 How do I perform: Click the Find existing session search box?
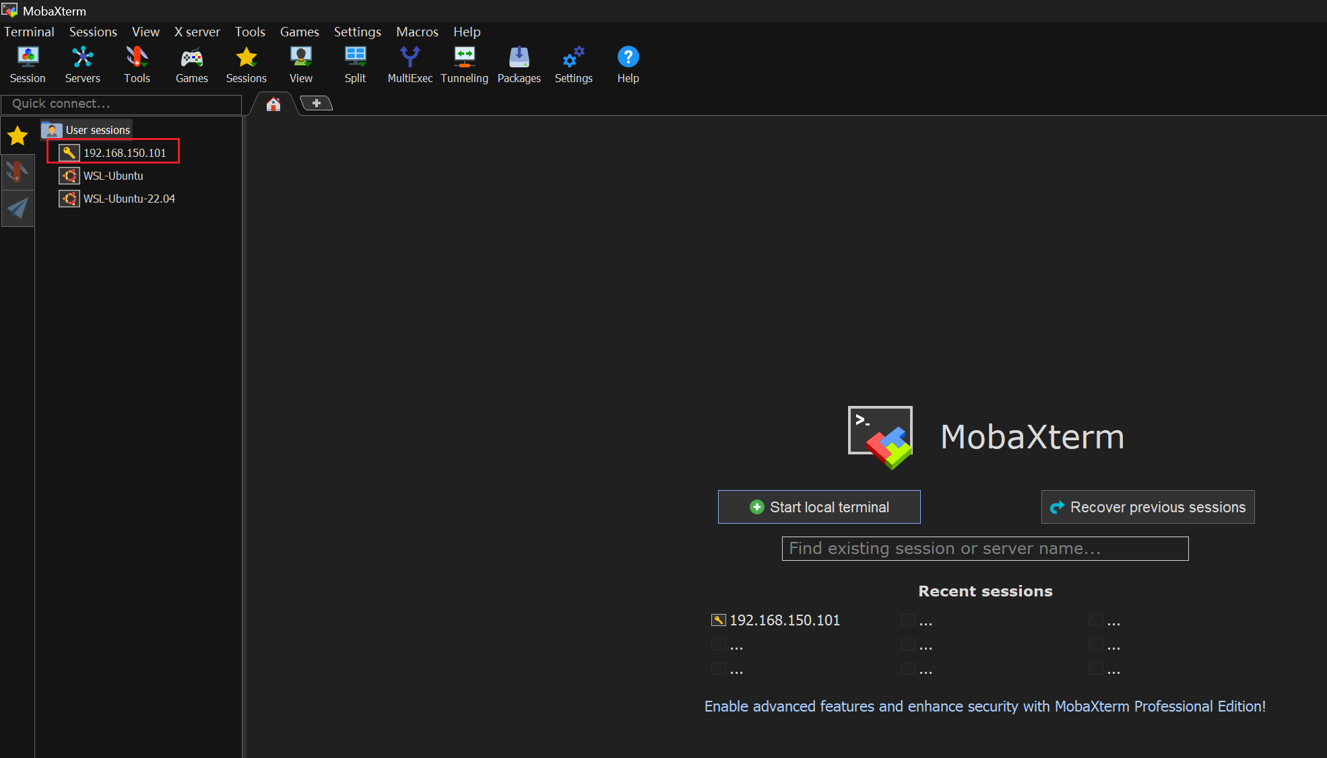[985, 549]
